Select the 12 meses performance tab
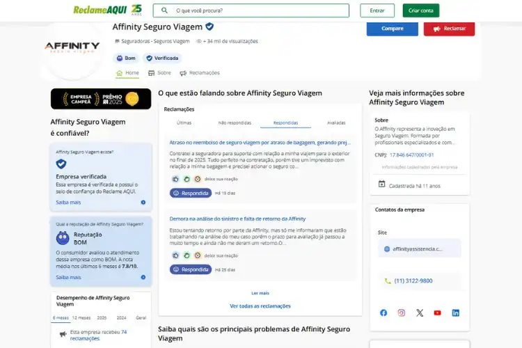Screen dimensions: 522x348 coord(81,317)
